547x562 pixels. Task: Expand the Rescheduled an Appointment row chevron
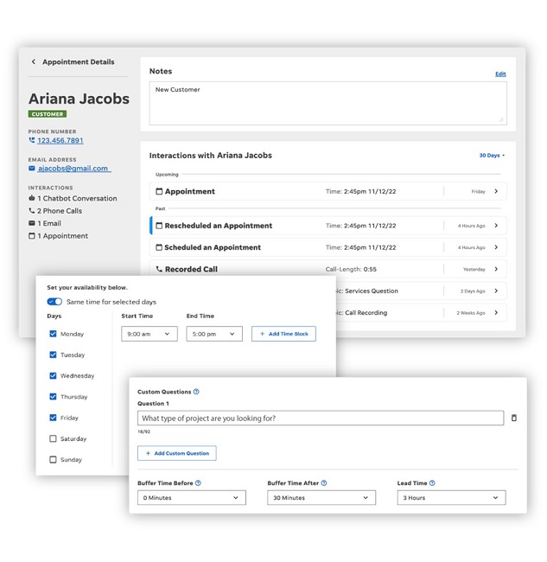coord(496,226)
